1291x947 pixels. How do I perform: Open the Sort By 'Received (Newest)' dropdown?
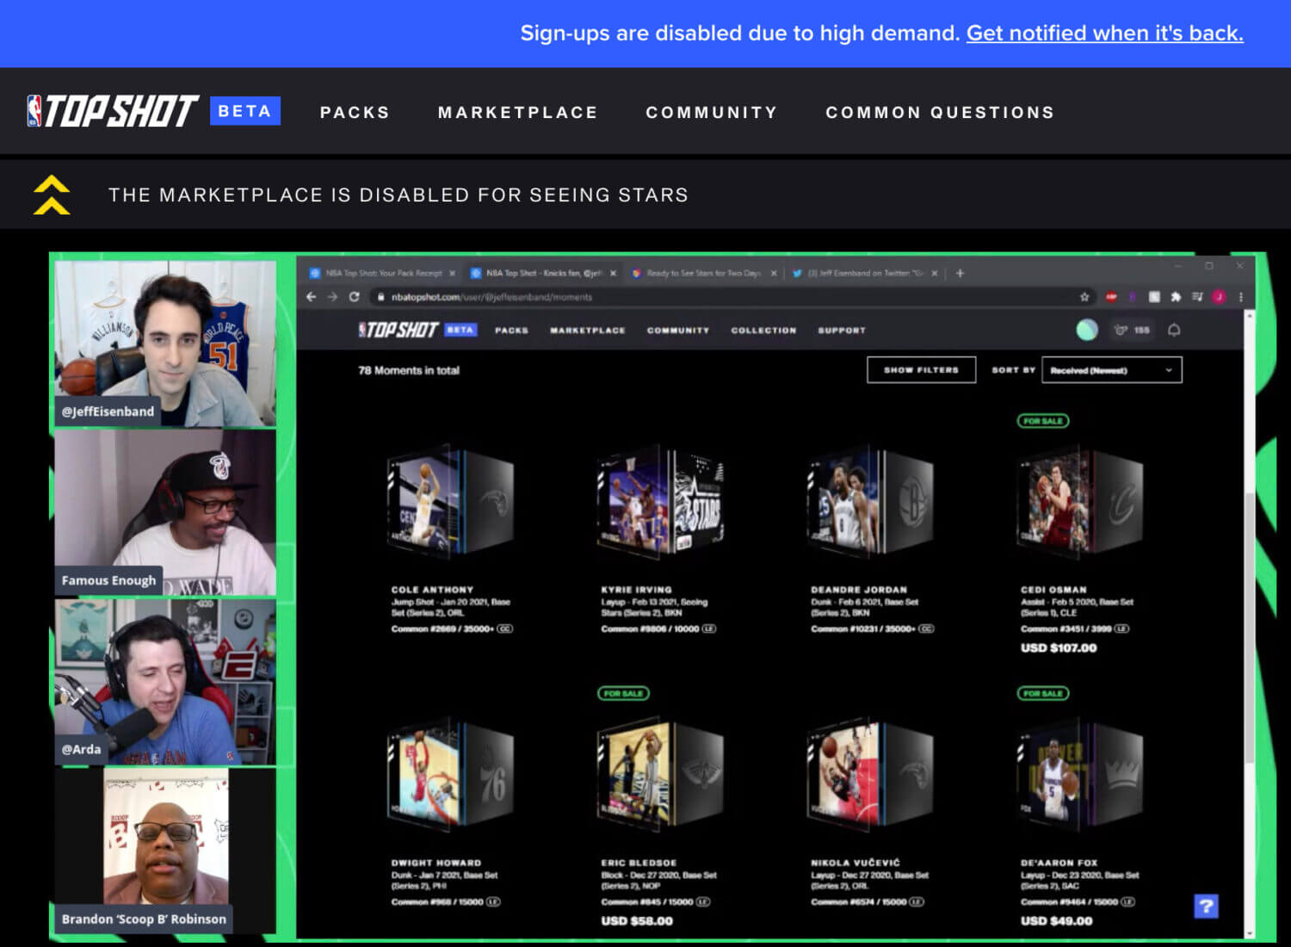(1111, 370)
